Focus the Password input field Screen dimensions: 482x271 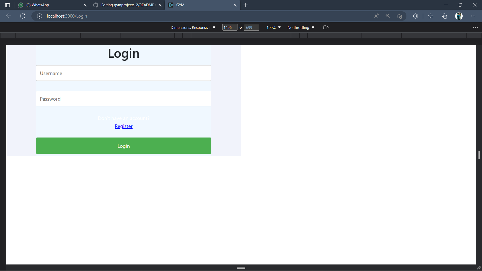click(124, 99)
